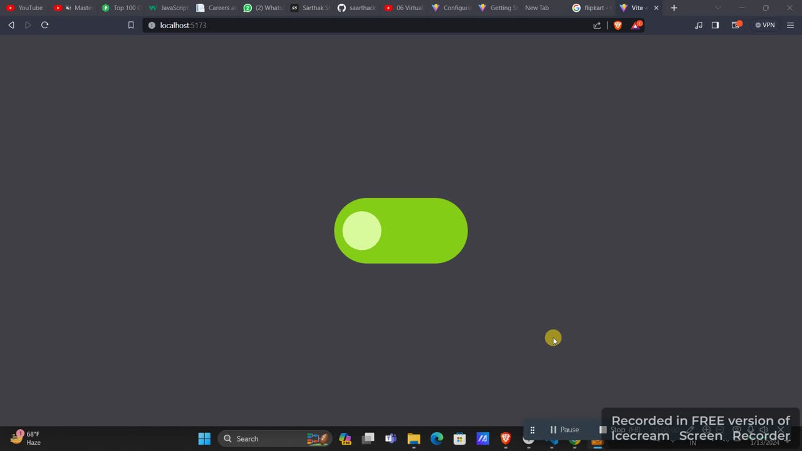The height and width of the screenshot is (451, 802).
Task: Launch Microsoft Edge from the taskbar
Action: (437, 438)
